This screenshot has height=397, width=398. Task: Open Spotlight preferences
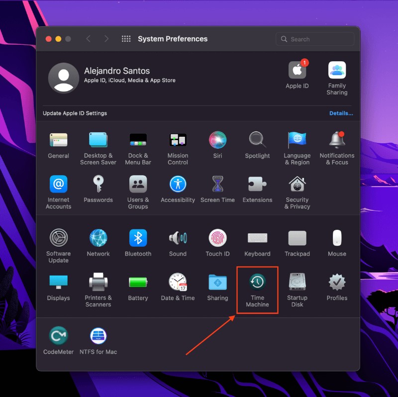click(x=257, y=142)
